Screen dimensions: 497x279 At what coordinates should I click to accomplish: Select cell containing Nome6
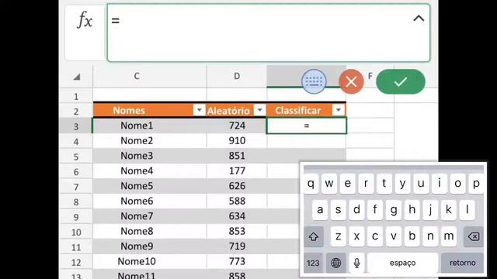click(x=149, y=201)
